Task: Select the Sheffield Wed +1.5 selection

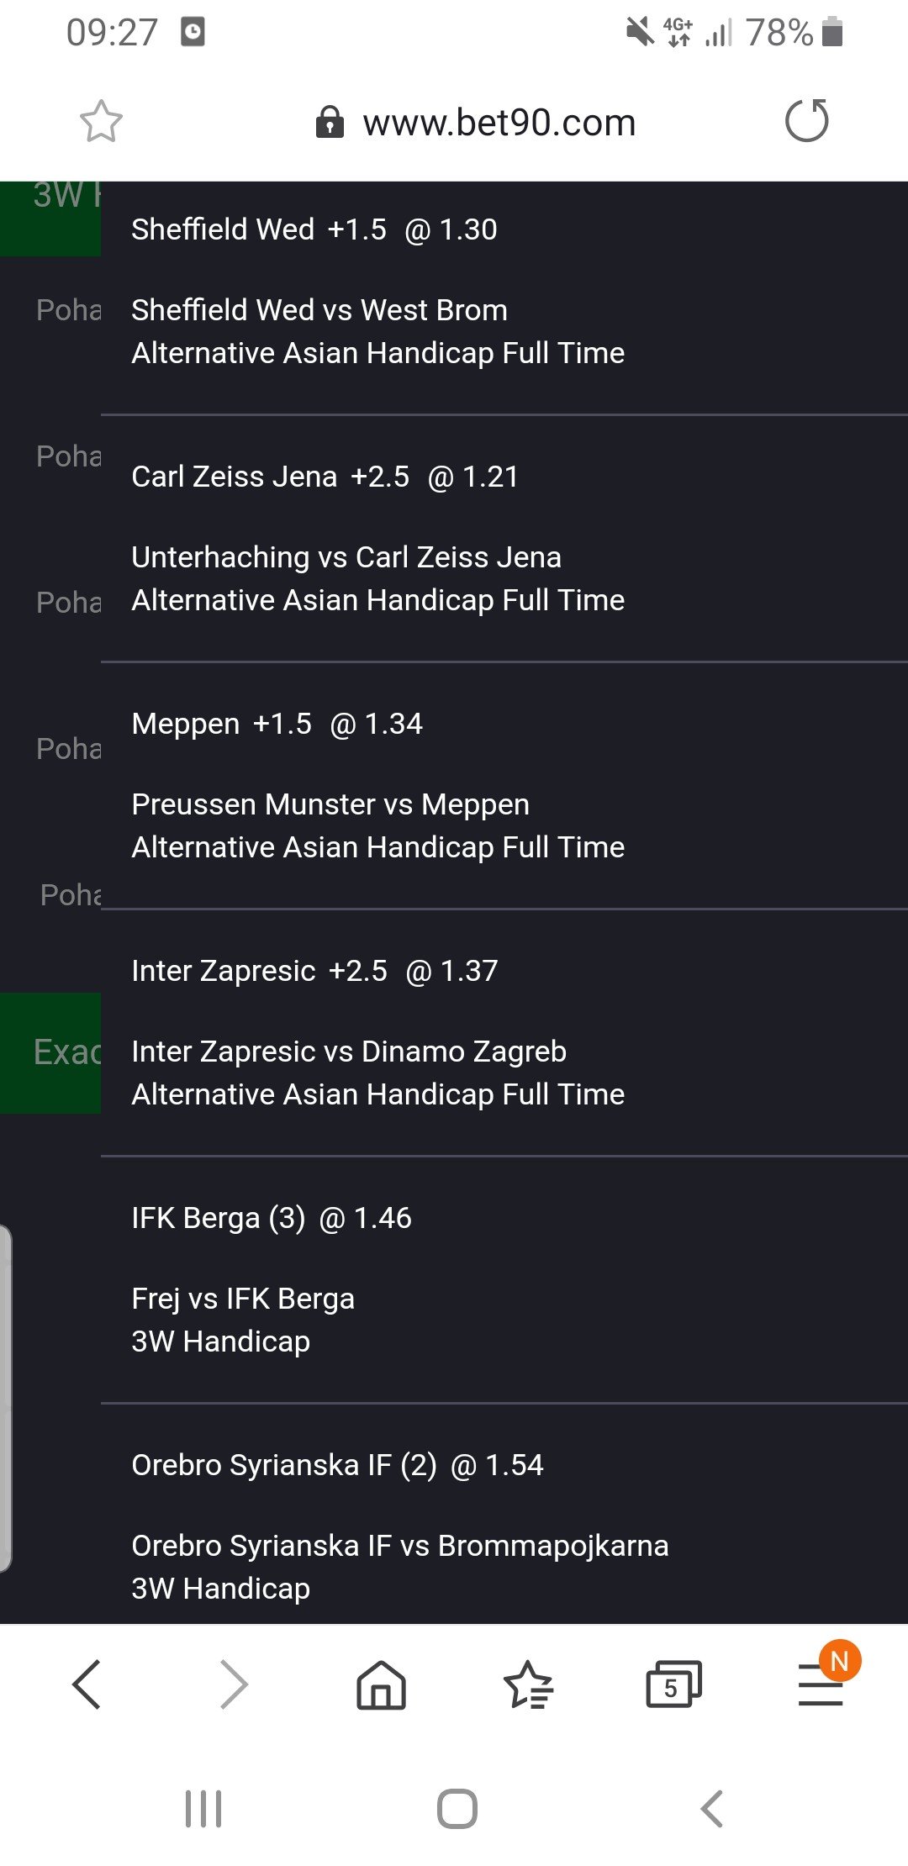Action: pyautogui.click(x=314, y=229)
